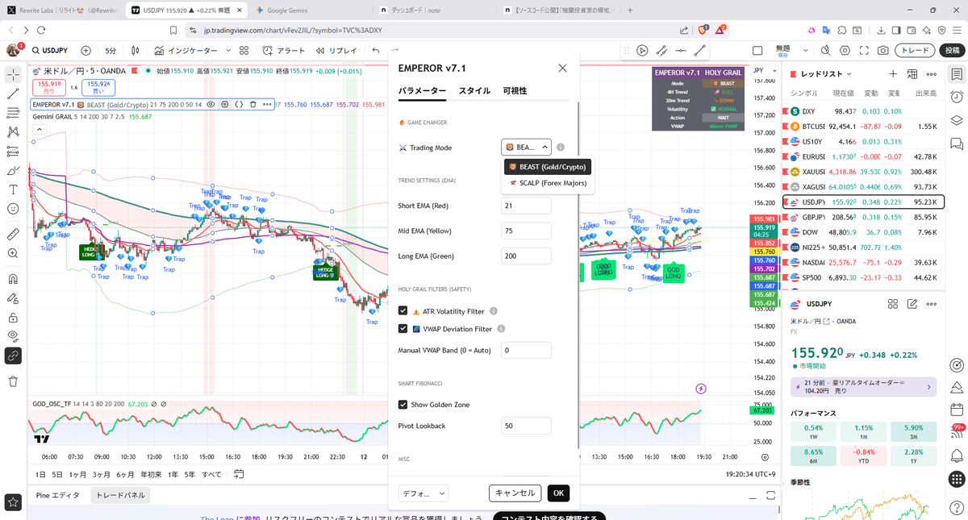Choose SCALP (Forex Majors) from Trading Mode list
The width and height of the screenshot is (968, 520).
pos(546,183)
